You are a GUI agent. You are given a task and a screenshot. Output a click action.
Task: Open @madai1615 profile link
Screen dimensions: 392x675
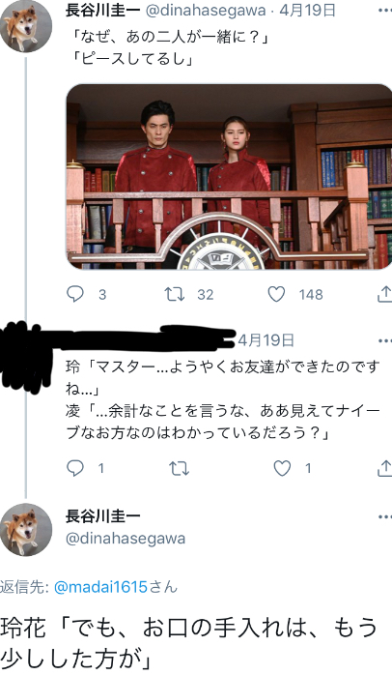101,587
